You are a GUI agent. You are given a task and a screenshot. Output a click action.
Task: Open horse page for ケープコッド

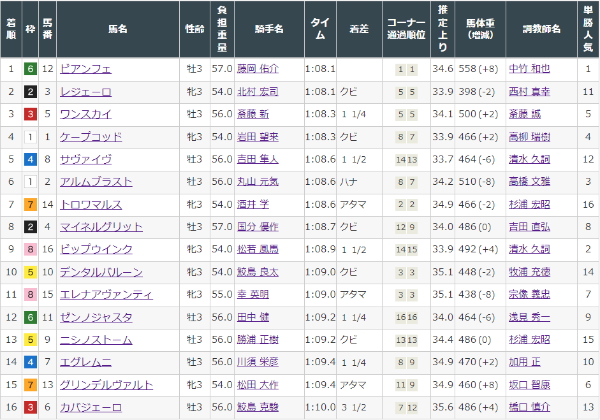click(x=91, y=136)
